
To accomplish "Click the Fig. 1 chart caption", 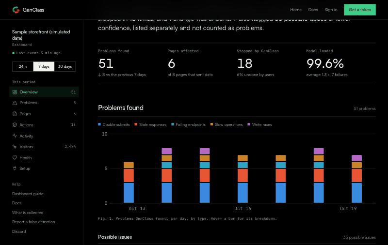I will pos(187,218).
